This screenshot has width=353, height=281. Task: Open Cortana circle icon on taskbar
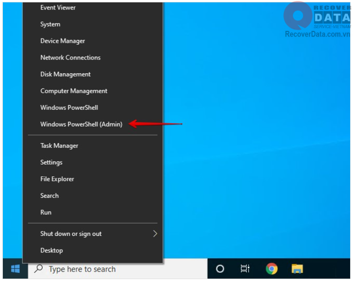(x=220, y=269)
